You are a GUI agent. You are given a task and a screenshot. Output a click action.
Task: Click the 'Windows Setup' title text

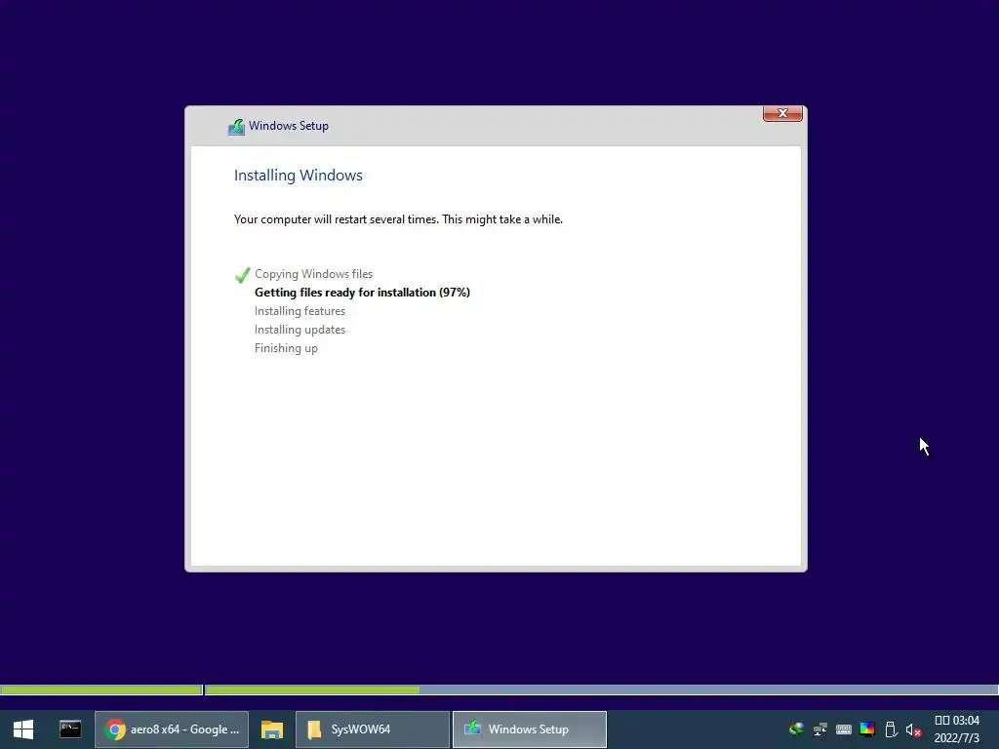coord(289,126)
